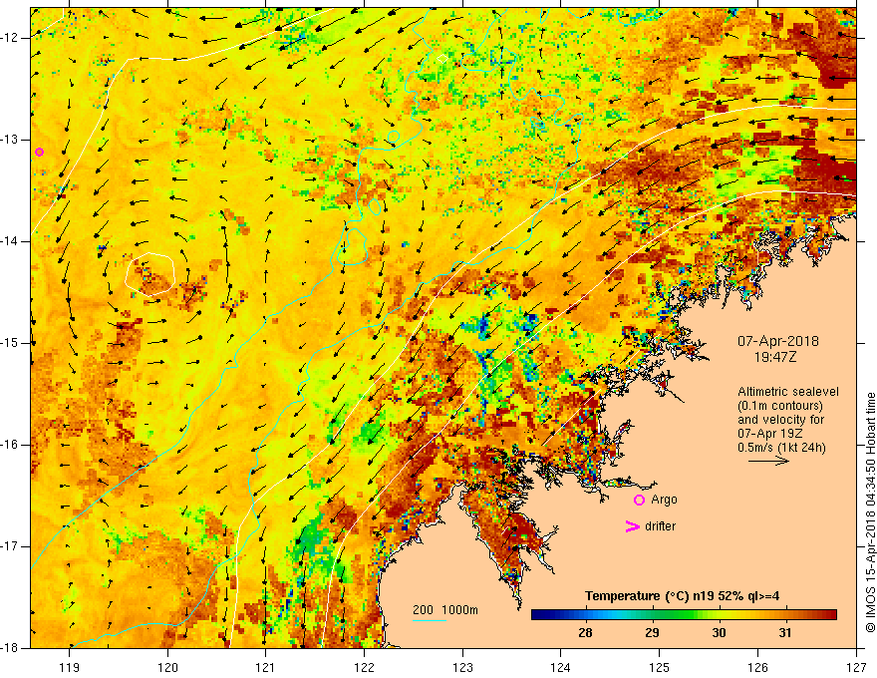
Task: Click latitude label -13
Action: pyautogui.click(x=11, y=140)
